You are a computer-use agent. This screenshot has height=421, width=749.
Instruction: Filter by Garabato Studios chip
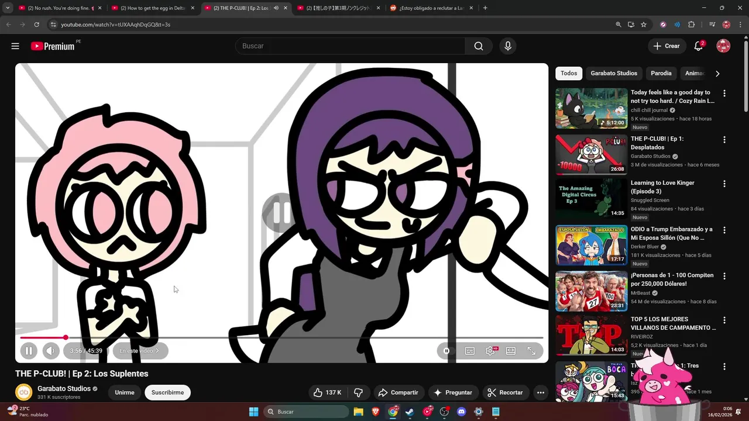click(614, 73)
